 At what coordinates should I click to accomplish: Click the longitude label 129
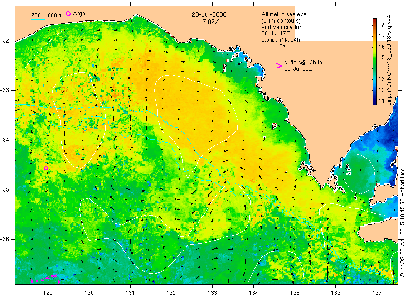(48, 293)
